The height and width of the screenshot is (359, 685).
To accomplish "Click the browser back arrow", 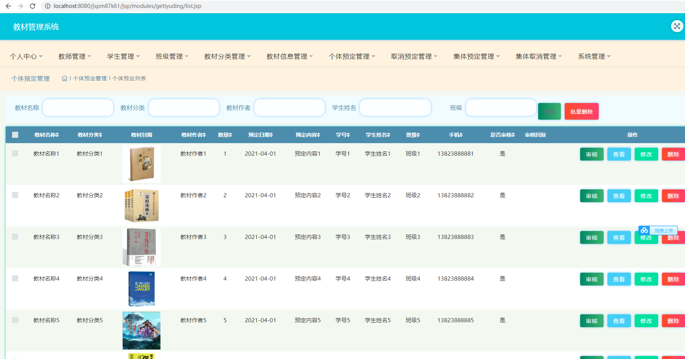I will coord(8,6).
